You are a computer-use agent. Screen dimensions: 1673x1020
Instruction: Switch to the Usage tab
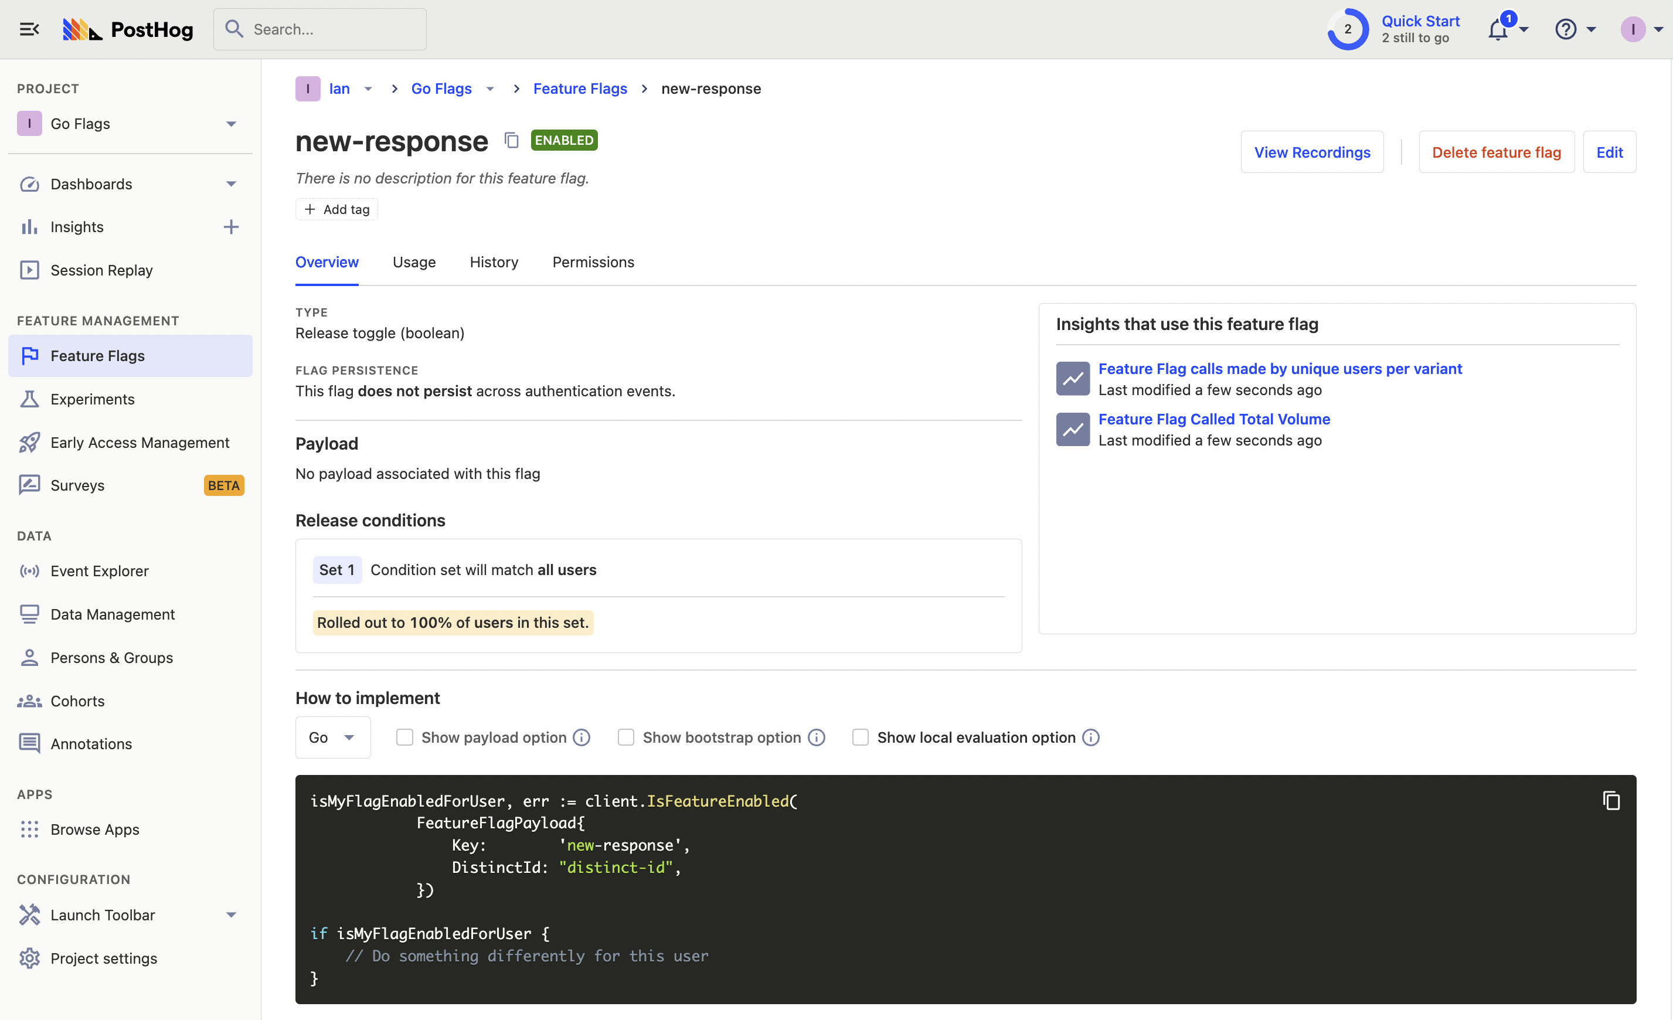tap(413, 262)
